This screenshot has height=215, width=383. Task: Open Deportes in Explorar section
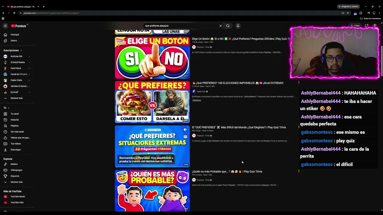tap(17, 176)
